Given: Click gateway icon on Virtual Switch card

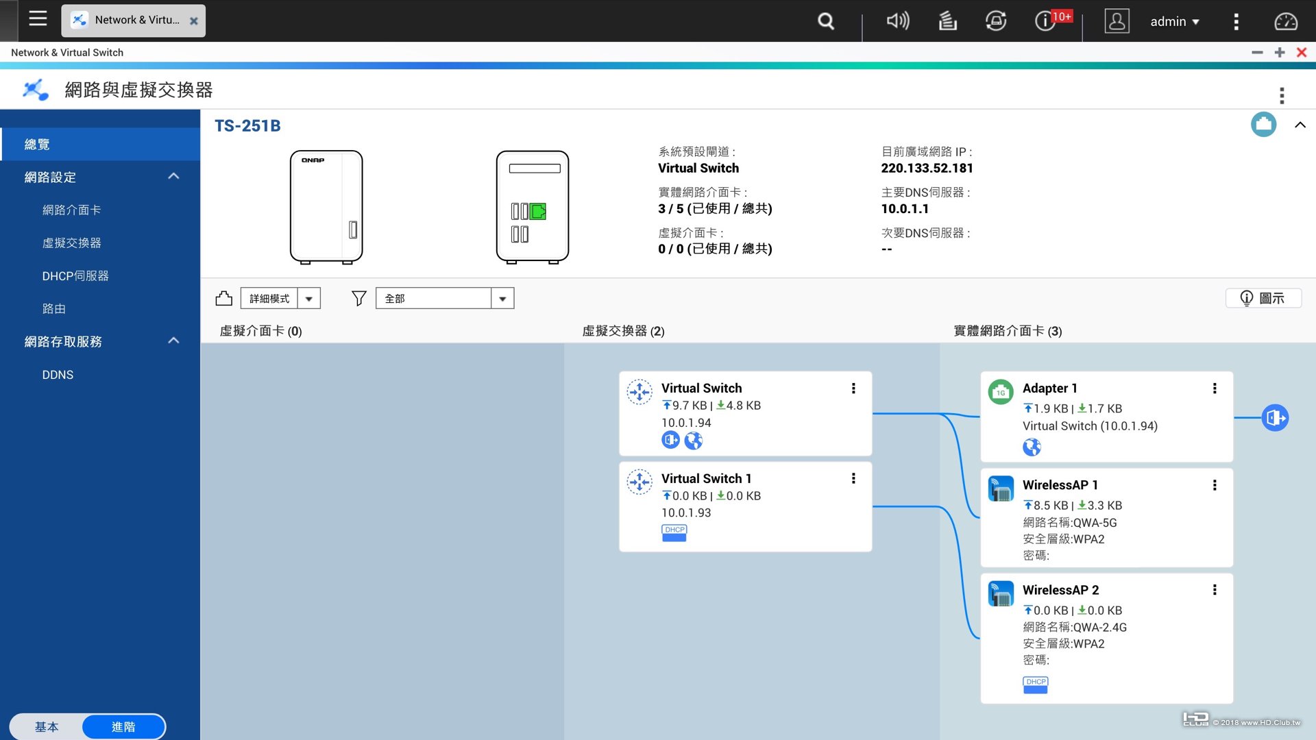Looking at the screenshot, I should pyautogui.click(x=670, y=440).
